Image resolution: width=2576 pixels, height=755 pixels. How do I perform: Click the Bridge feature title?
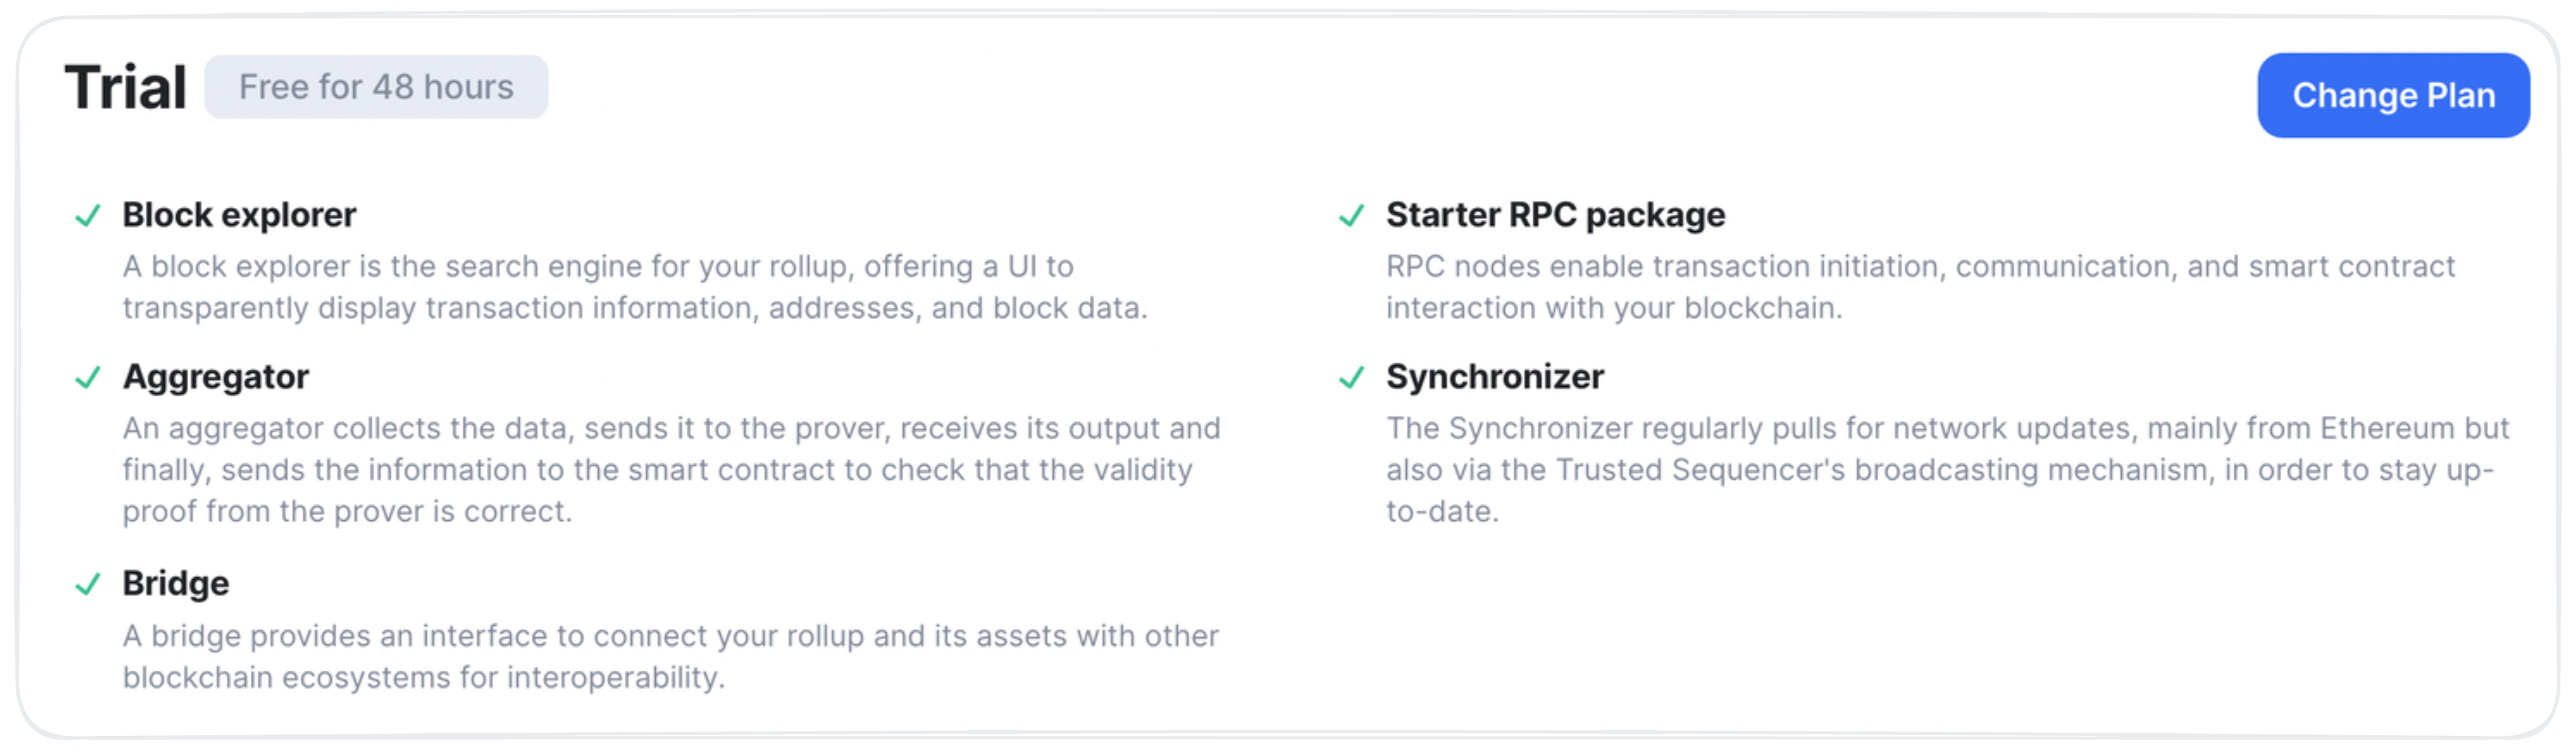pos(176,583)
